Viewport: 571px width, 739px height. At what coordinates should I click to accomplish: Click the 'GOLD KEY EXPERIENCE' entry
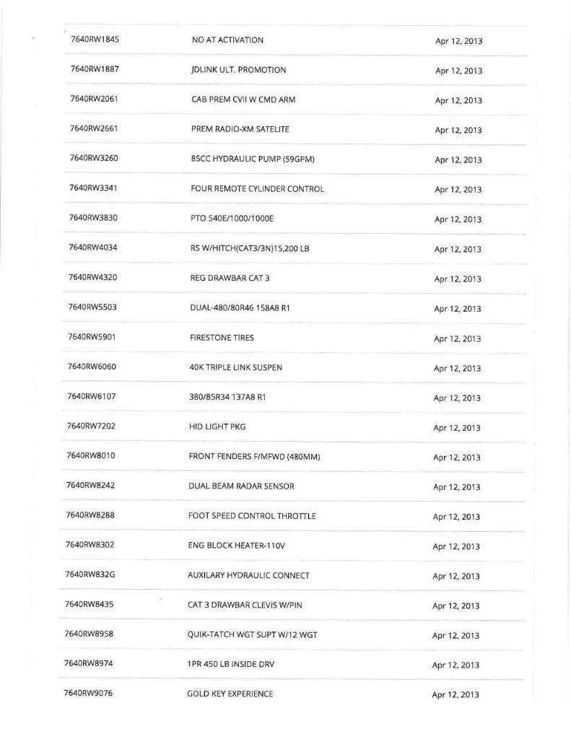[x=230, y=694]
